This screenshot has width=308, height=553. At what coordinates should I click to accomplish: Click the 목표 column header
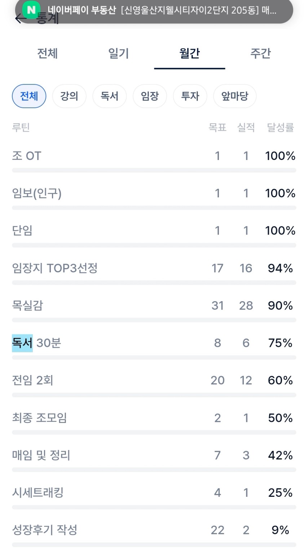click(x=217, y=128)
